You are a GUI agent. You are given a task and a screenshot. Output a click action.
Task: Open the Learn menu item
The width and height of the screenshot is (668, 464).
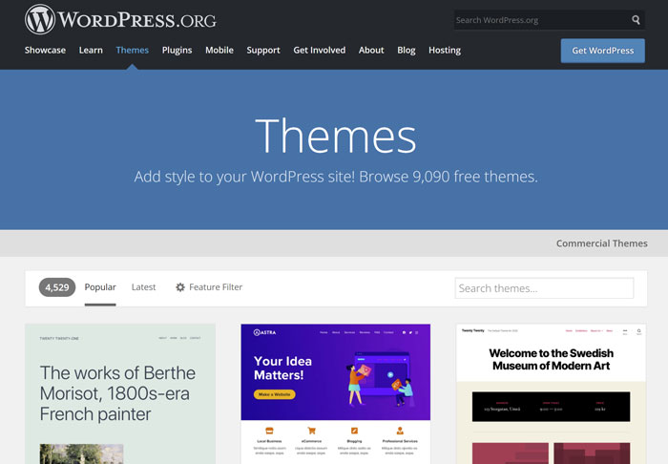pyautogui.click(x=91, y=51)
